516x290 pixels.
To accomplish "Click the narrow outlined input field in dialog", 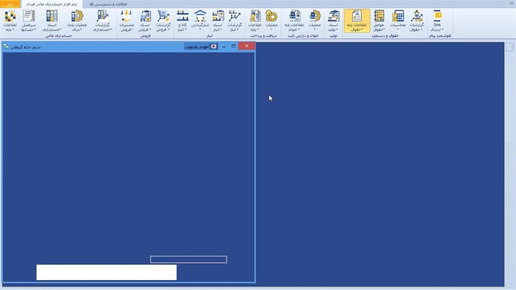I will 188,259.
